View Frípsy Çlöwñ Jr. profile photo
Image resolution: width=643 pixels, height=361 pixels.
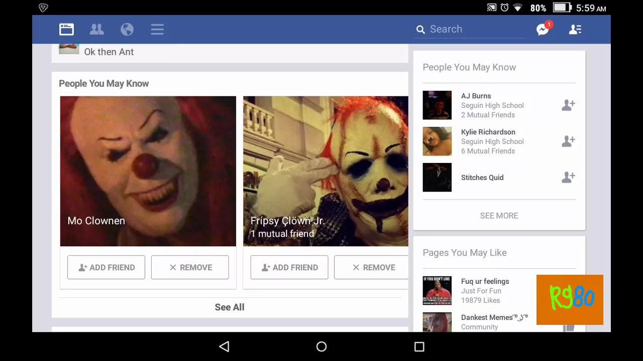tap(326, 171)
